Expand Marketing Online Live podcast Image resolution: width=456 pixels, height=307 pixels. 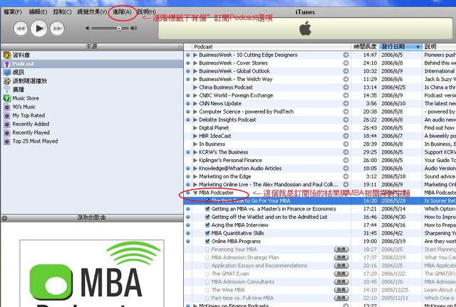[195, 185]
